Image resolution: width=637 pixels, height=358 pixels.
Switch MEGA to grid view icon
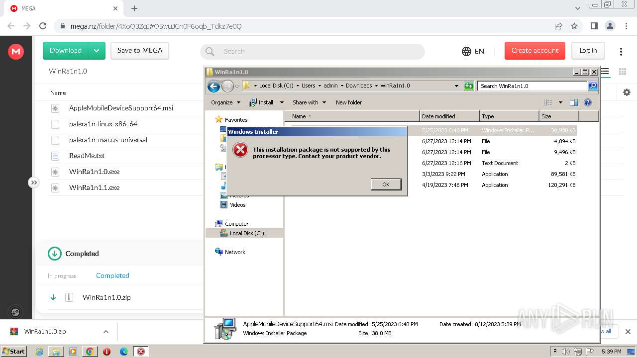pyautogui.click(x=623, y=72)
